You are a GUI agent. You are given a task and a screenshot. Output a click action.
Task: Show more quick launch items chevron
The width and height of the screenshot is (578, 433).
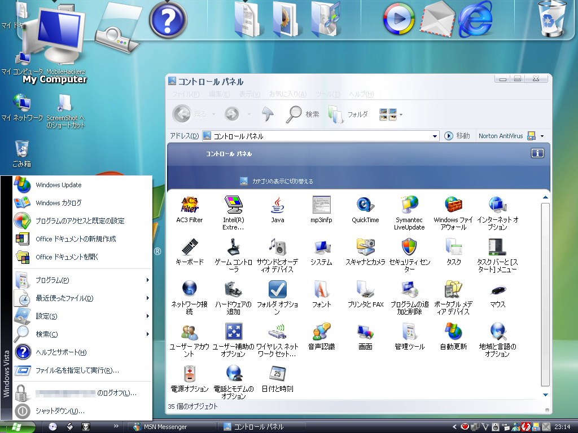tap(116, 426)
